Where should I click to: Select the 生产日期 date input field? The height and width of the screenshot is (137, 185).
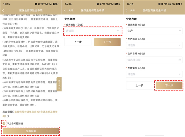pyautogui.click(x=154, y=60)
